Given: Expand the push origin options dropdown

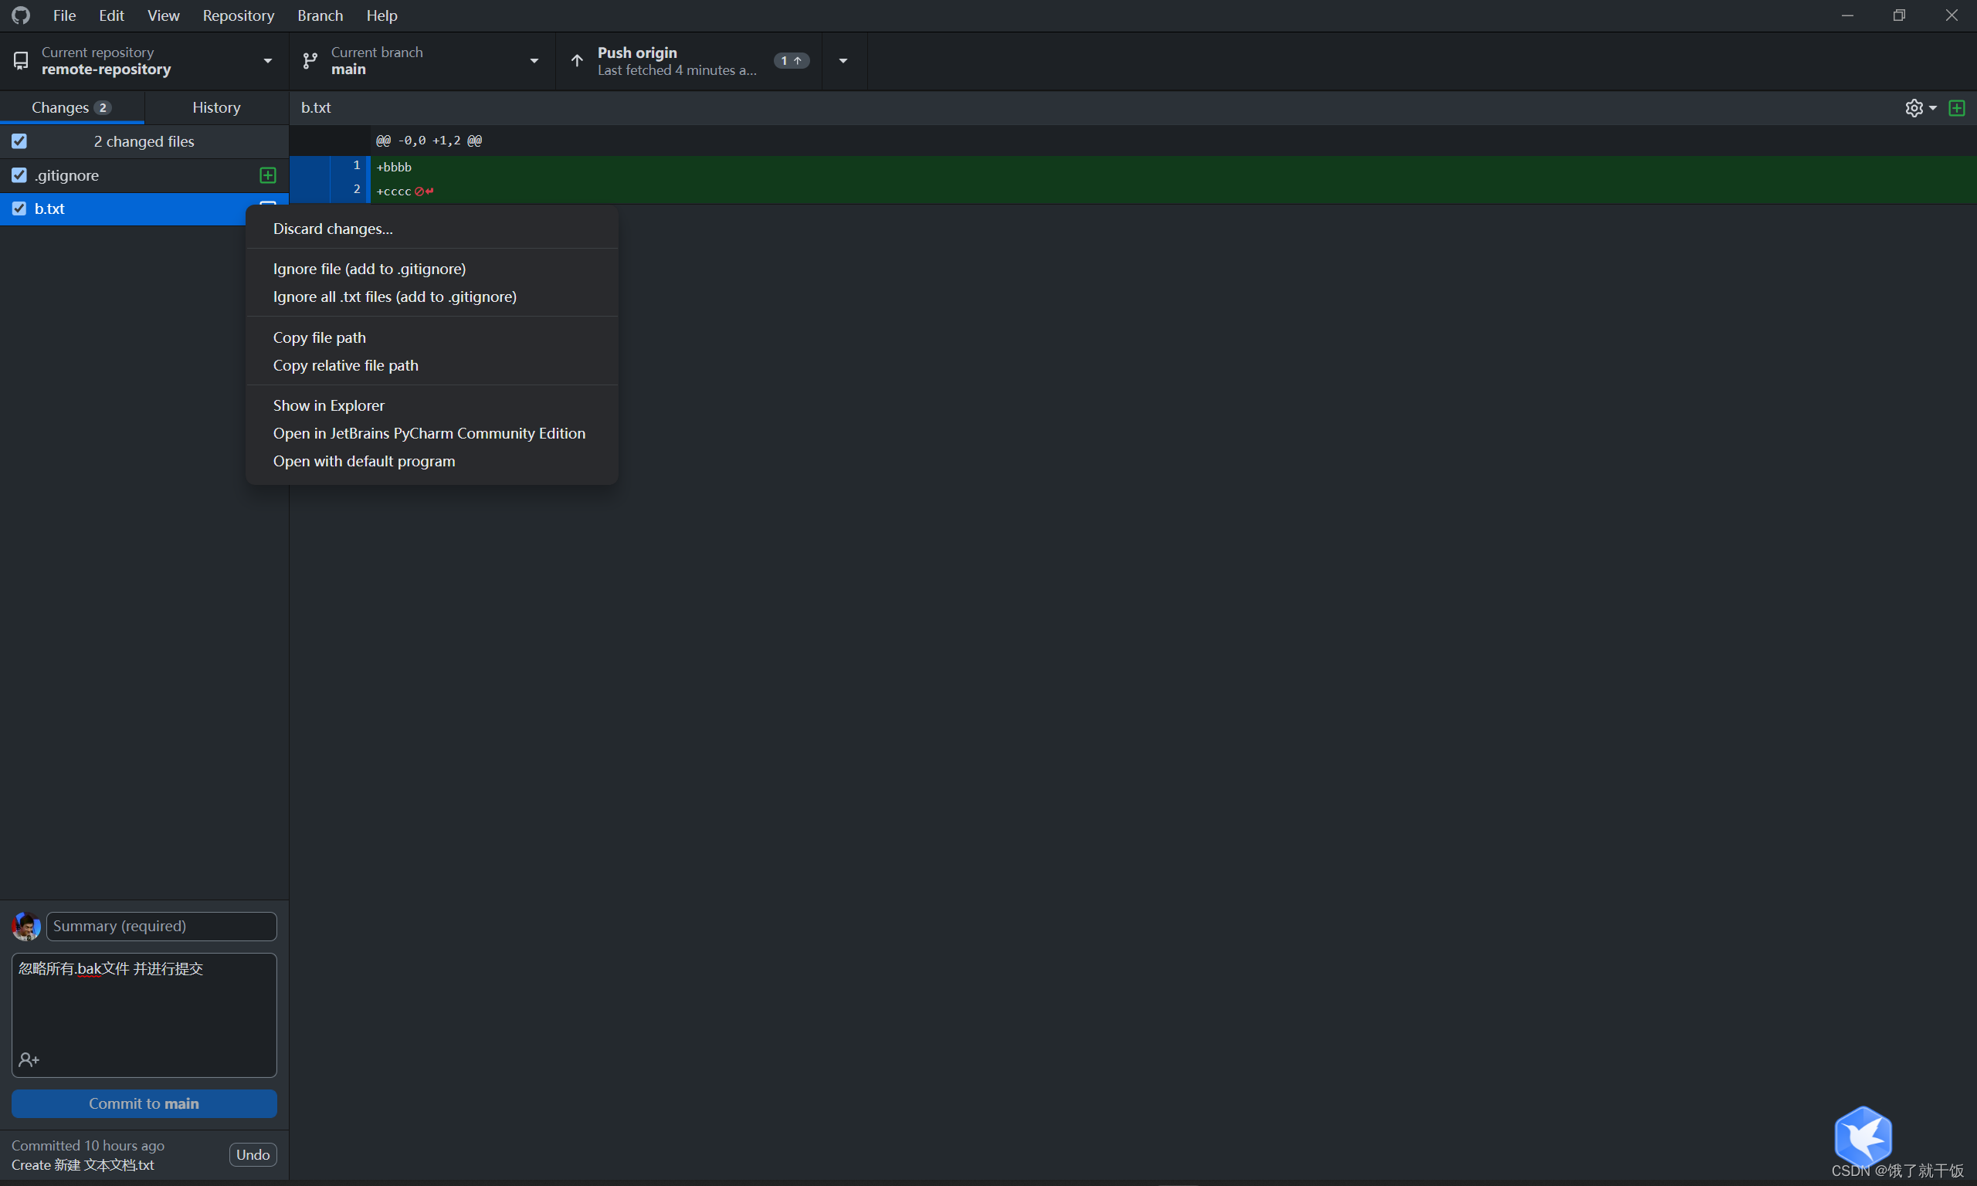Looking at the screenshot, I should pos(843,61).
